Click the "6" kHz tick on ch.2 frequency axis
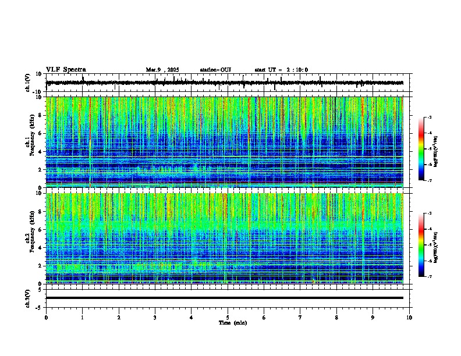The image size is (461, 356). click(40, 230)
